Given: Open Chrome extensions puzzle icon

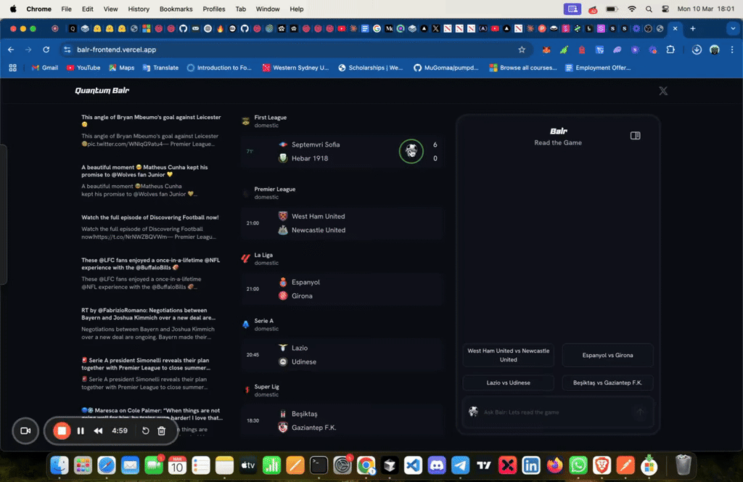Looking at the screenshot, I should point(670,50).
